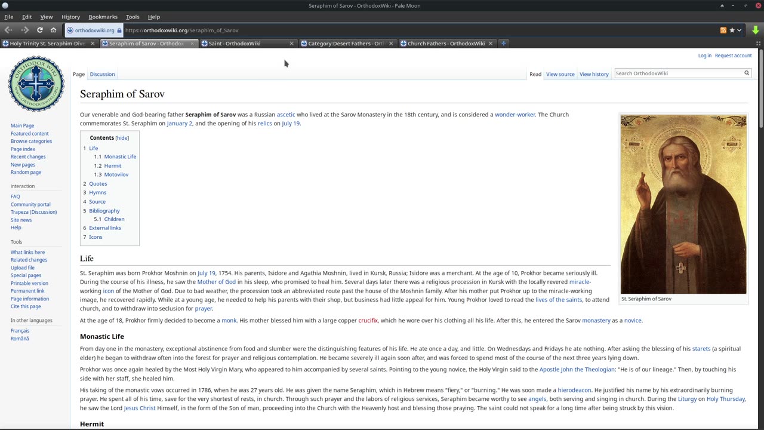Click the Log in link
Viewport: 764px width, 430px height.
[704, 56]
